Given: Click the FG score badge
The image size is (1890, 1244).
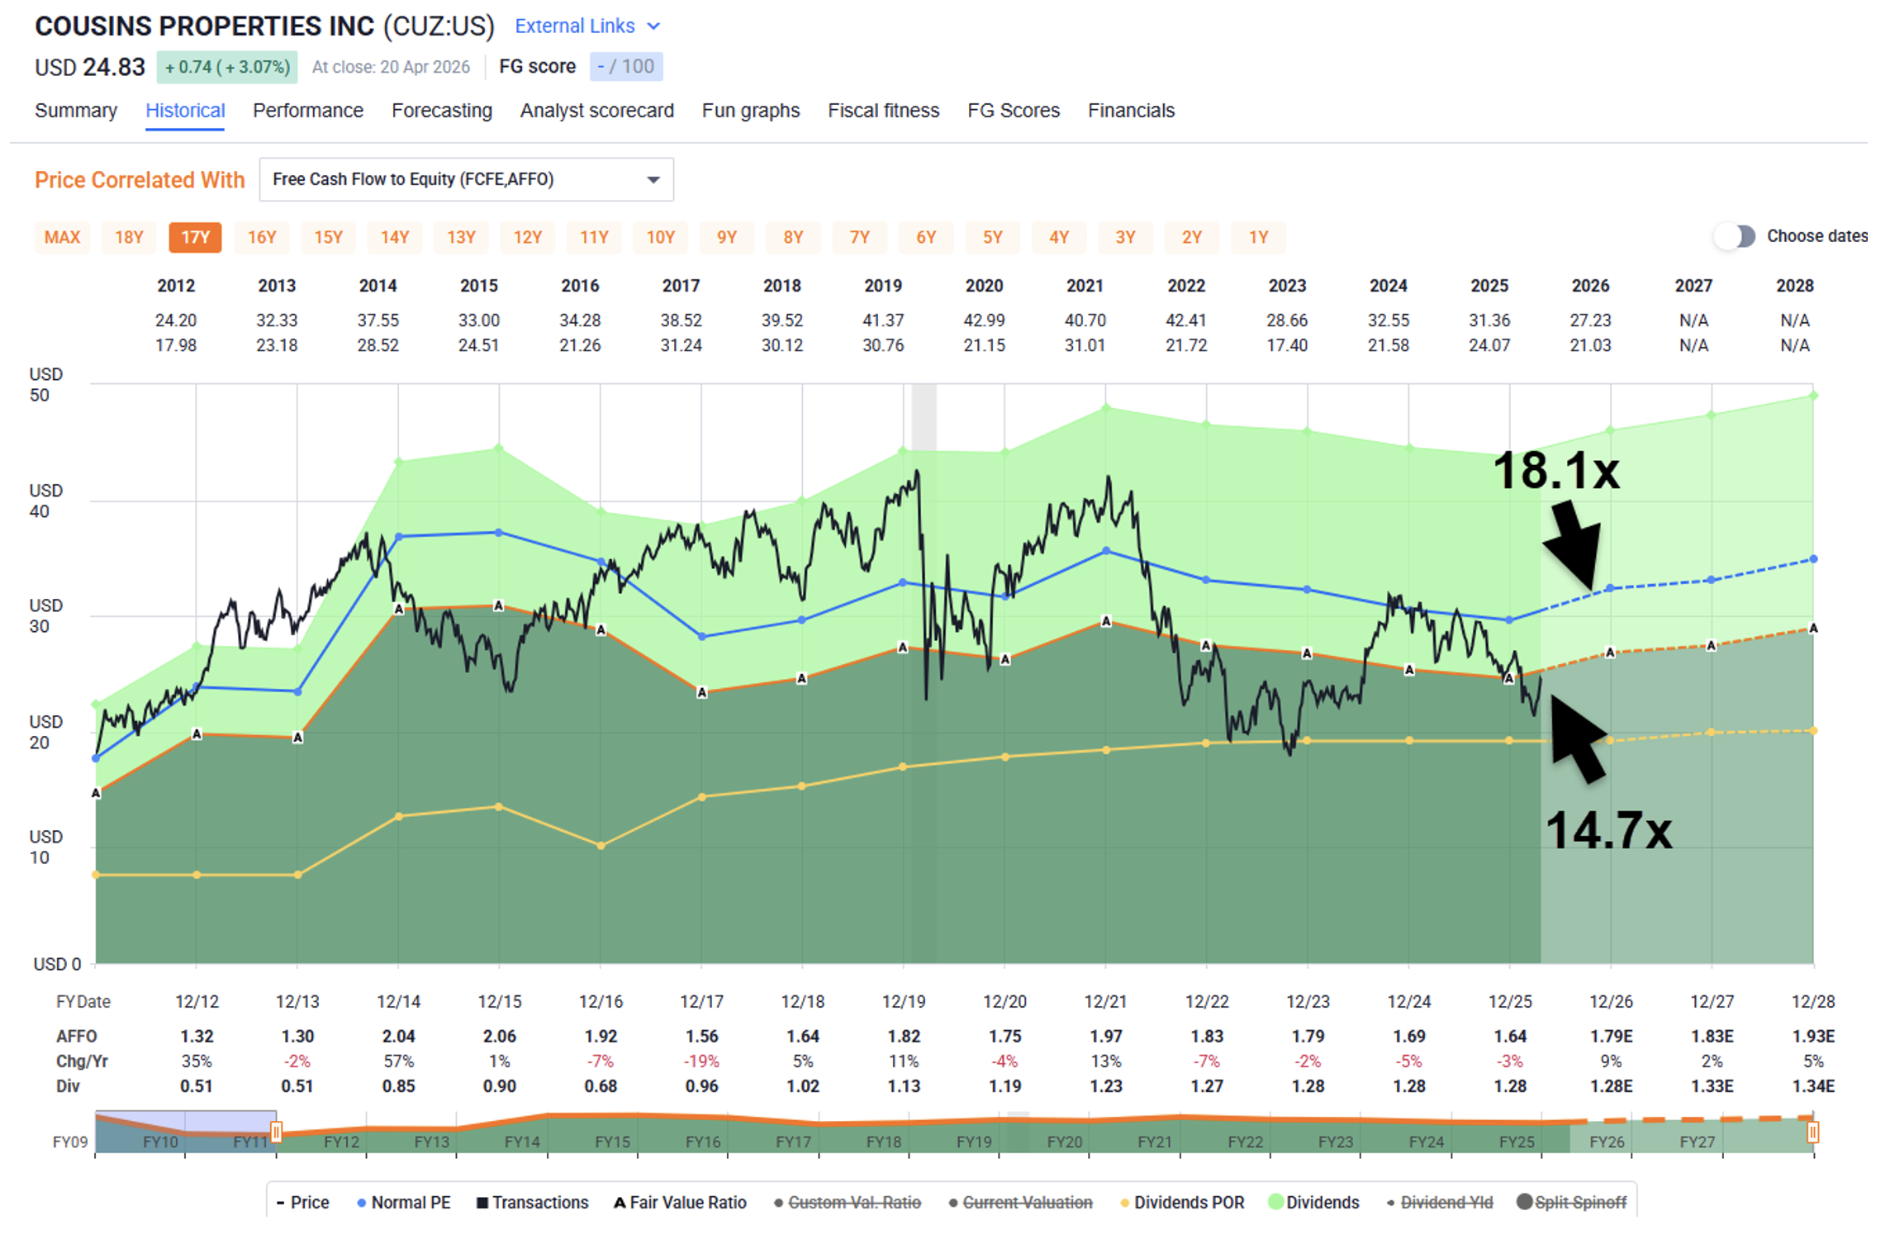Looking at the screenshot, I should coord(625,67).
